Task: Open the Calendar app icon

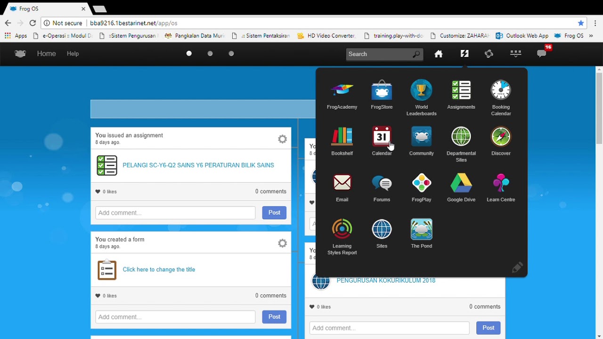Action: pyautogui.click(x=382, y=141)
